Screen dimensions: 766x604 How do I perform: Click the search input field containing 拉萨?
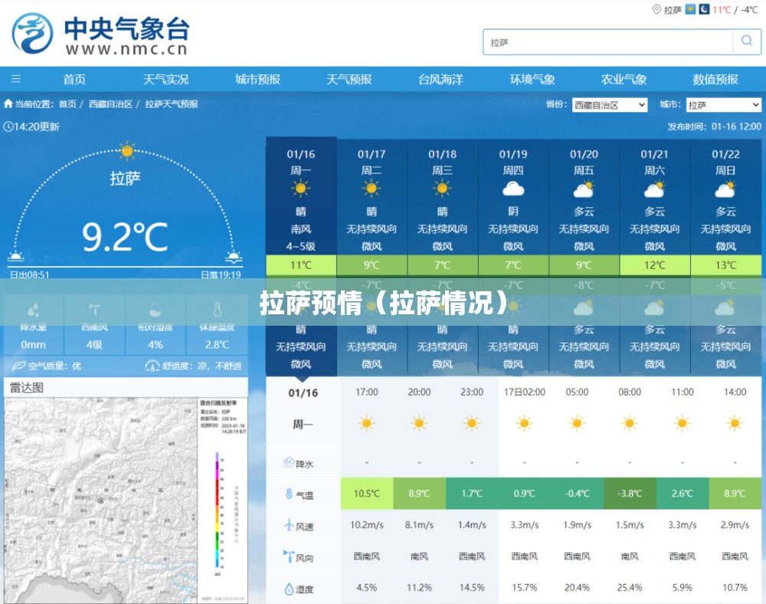point(609,42)
